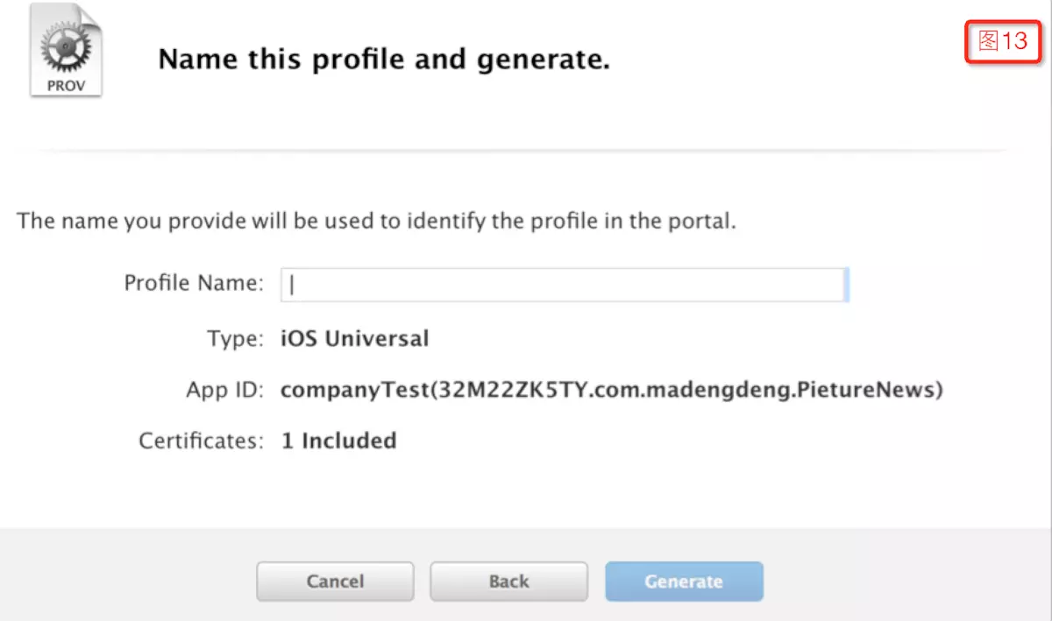
Task: Click the companyTest App ID value
Action: tap(611, 390)
